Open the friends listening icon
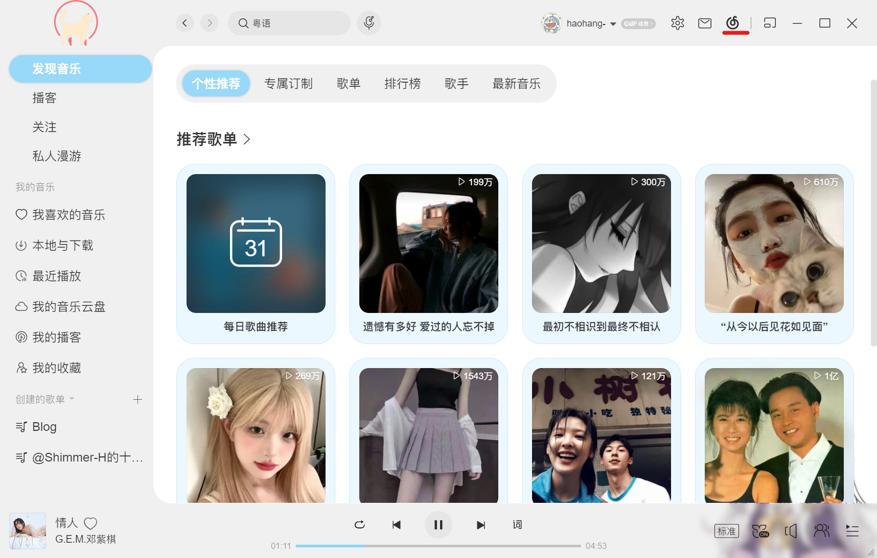This screenshot has height=558, width=877. click(x=821, y=531)
